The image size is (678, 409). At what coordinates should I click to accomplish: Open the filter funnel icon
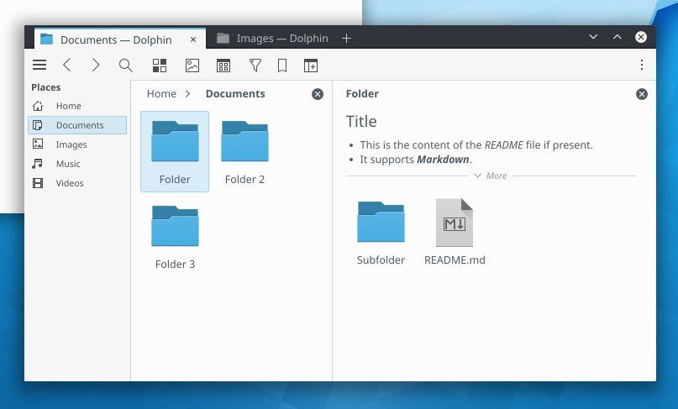click(x=255, y=66)
